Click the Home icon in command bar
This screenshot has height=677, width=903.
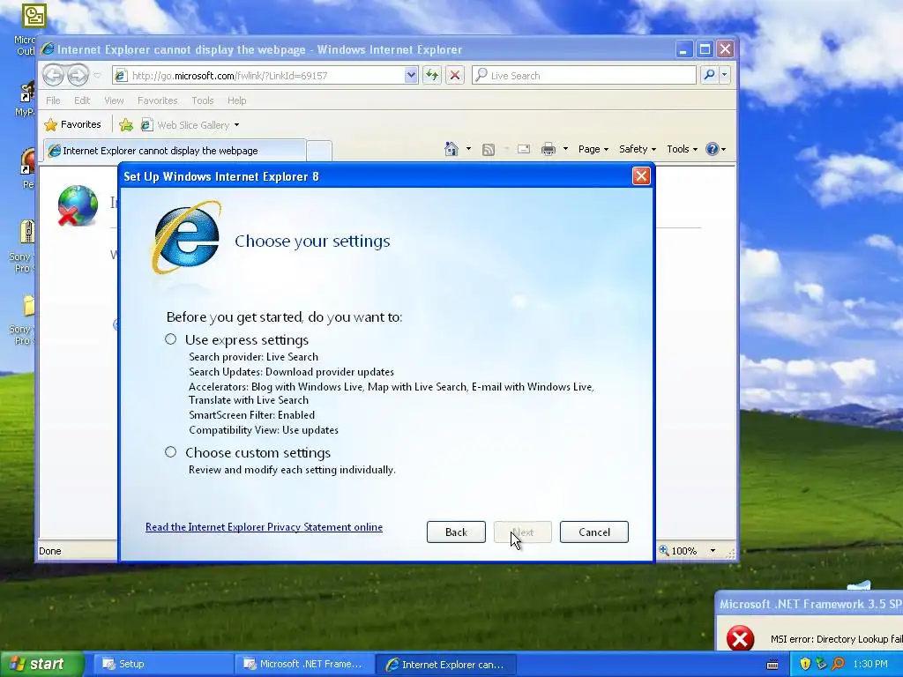pyautogui.click(x=451, y=149)
